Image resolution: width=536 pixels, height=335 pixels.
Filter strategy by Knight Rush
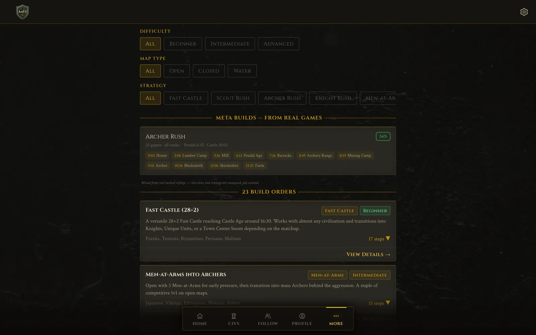pos(333,98)
